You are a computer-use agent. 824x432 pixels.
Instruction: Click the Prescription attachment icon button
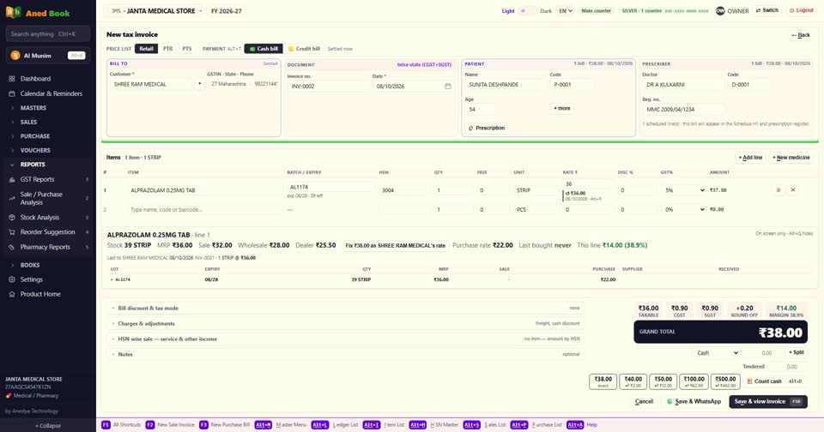[486, 128]
